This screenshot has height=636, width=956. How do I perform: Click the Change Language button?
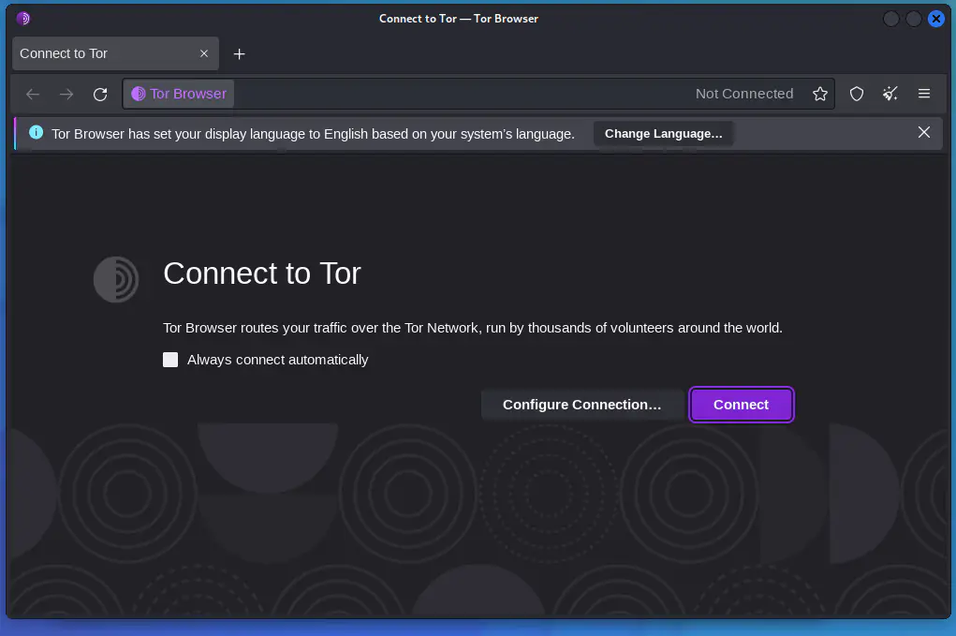(664, 133)
